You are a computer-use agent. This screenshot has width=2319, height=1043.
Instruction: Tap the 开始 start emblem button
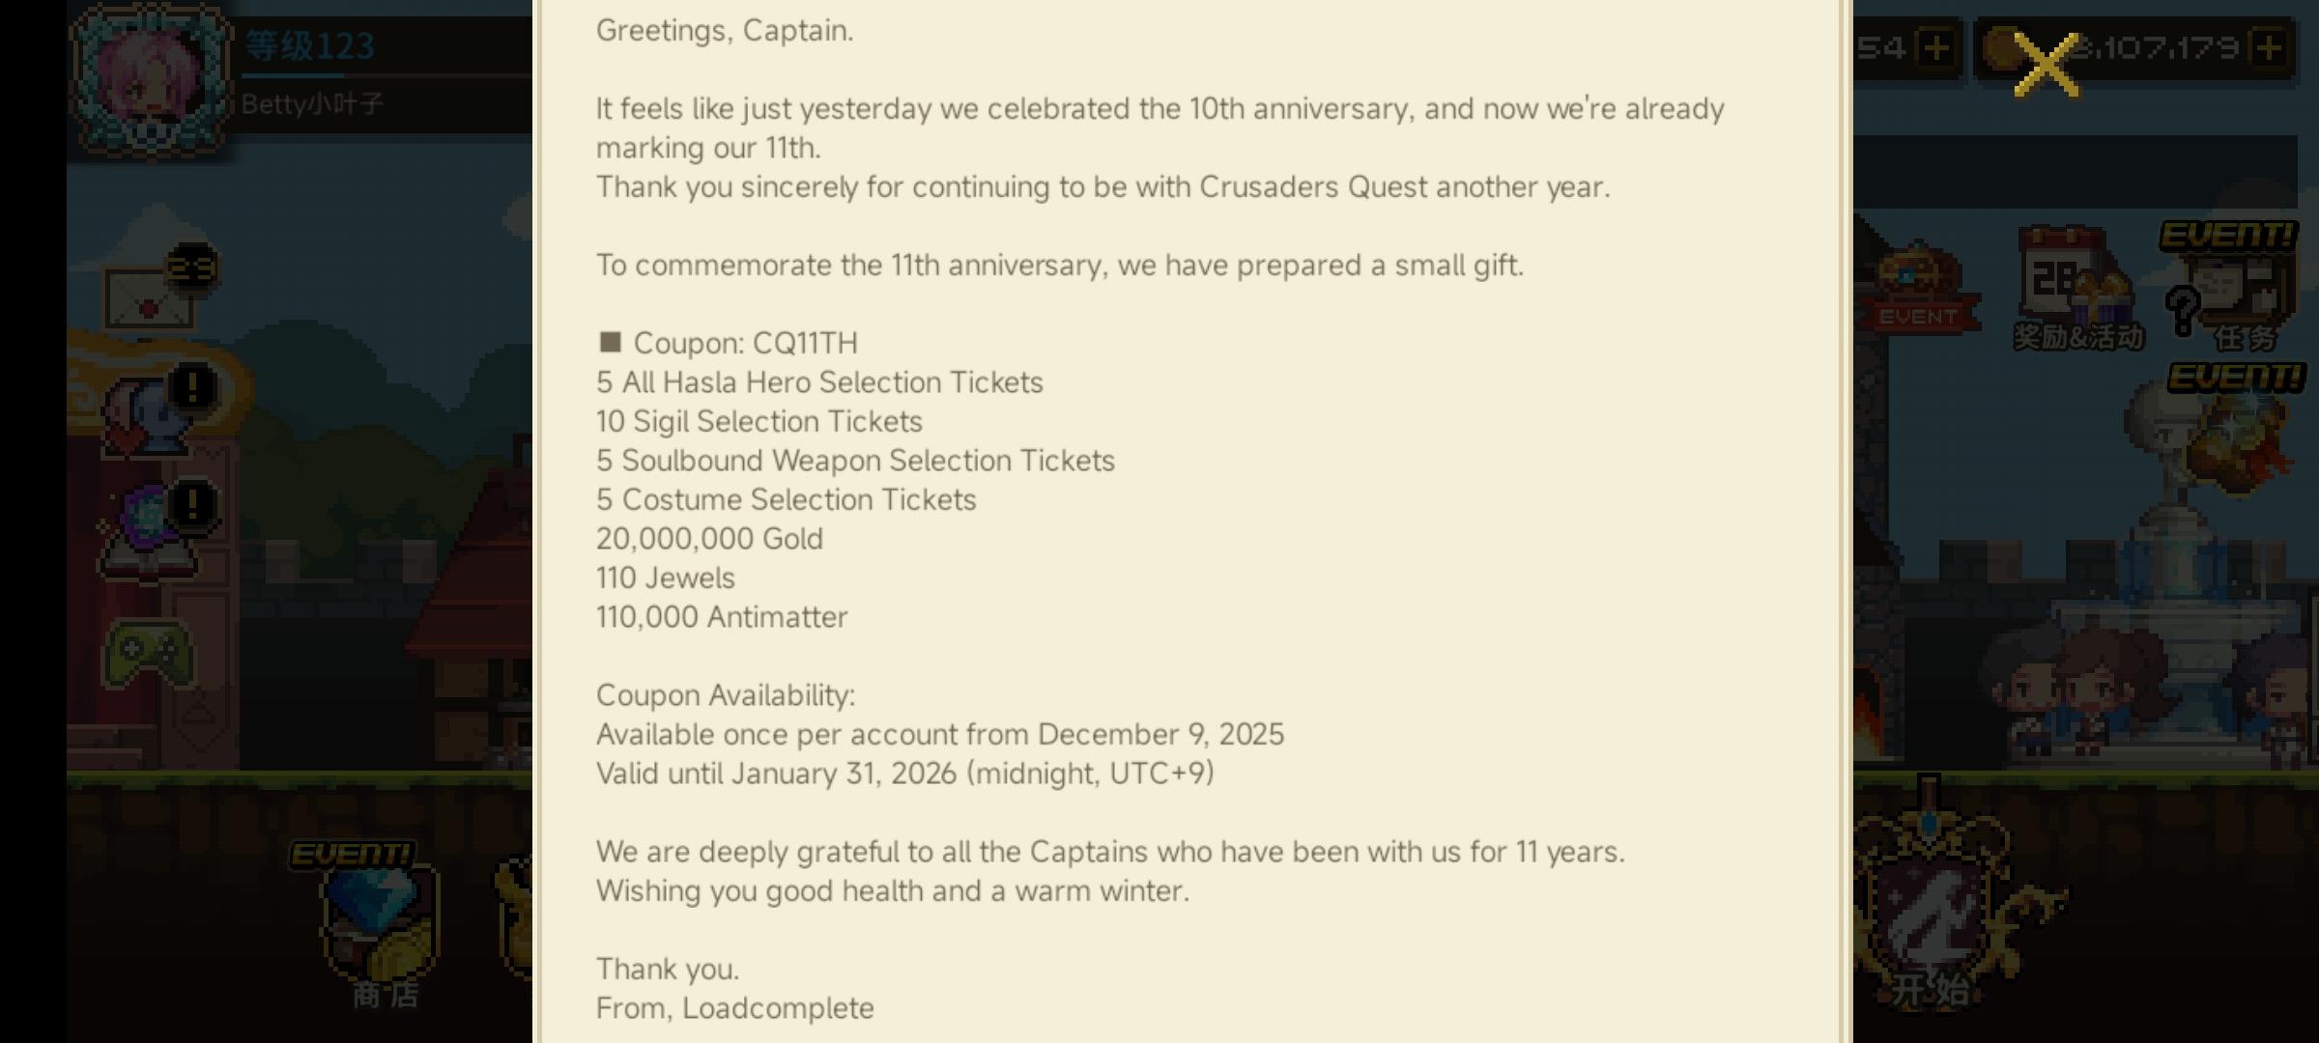click(x=1928, y=917)
